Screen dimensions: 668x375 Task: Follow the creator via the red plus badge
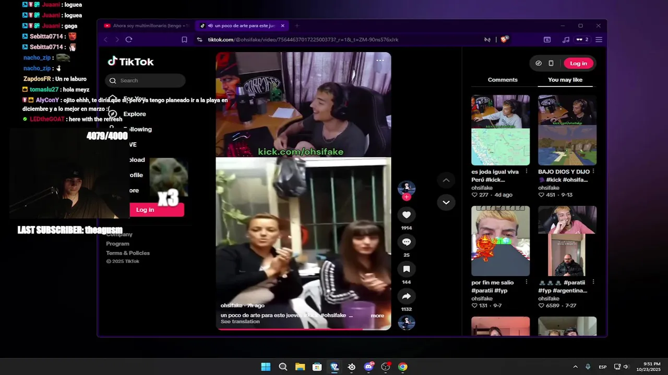(x=407, y=197)
